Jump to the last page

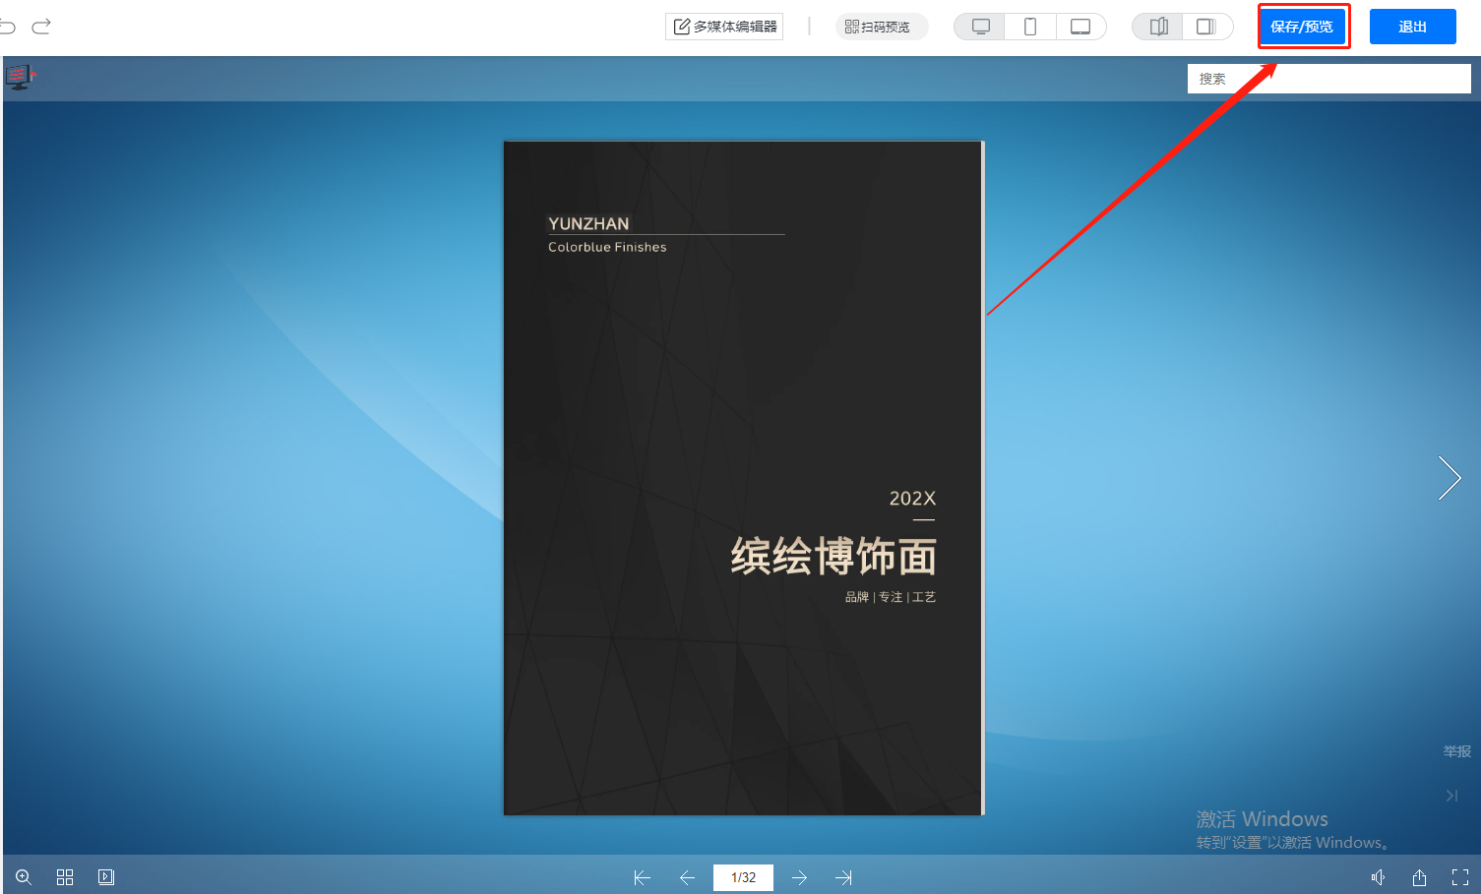844,877
